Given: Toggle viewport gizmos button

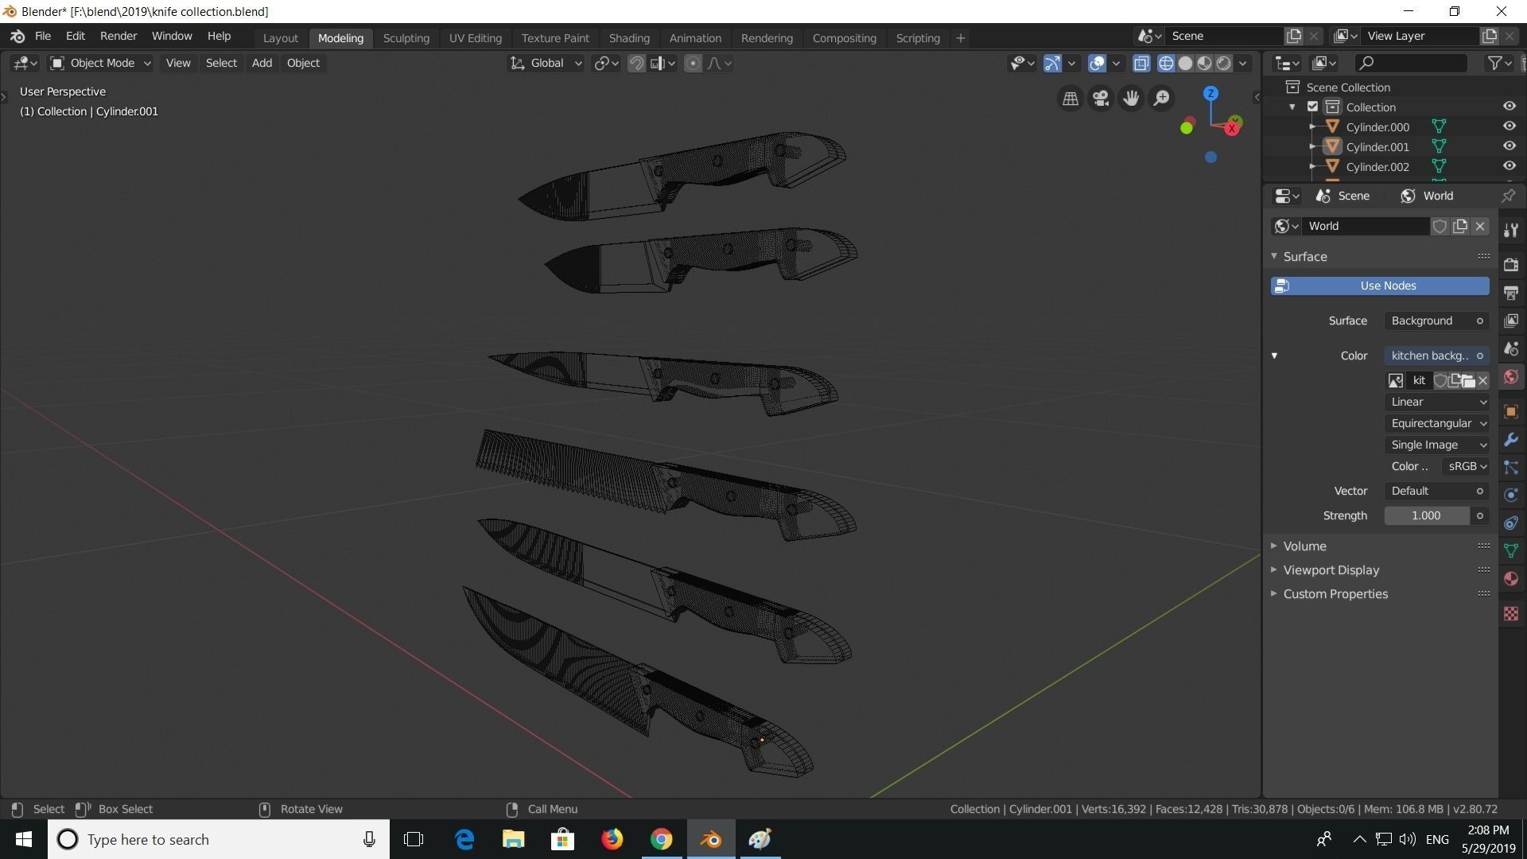Looking at the screenshot, I should coord(1052,64).
